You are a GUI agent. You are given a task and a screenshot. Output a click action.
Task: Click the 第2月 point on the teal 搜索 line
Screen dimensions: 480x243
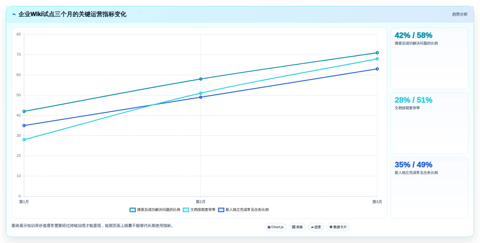pyautogui.click(x=201, y=79)
